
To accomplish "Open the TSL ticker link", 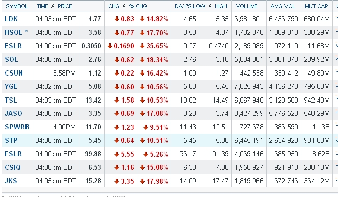I will coord(11,100).
